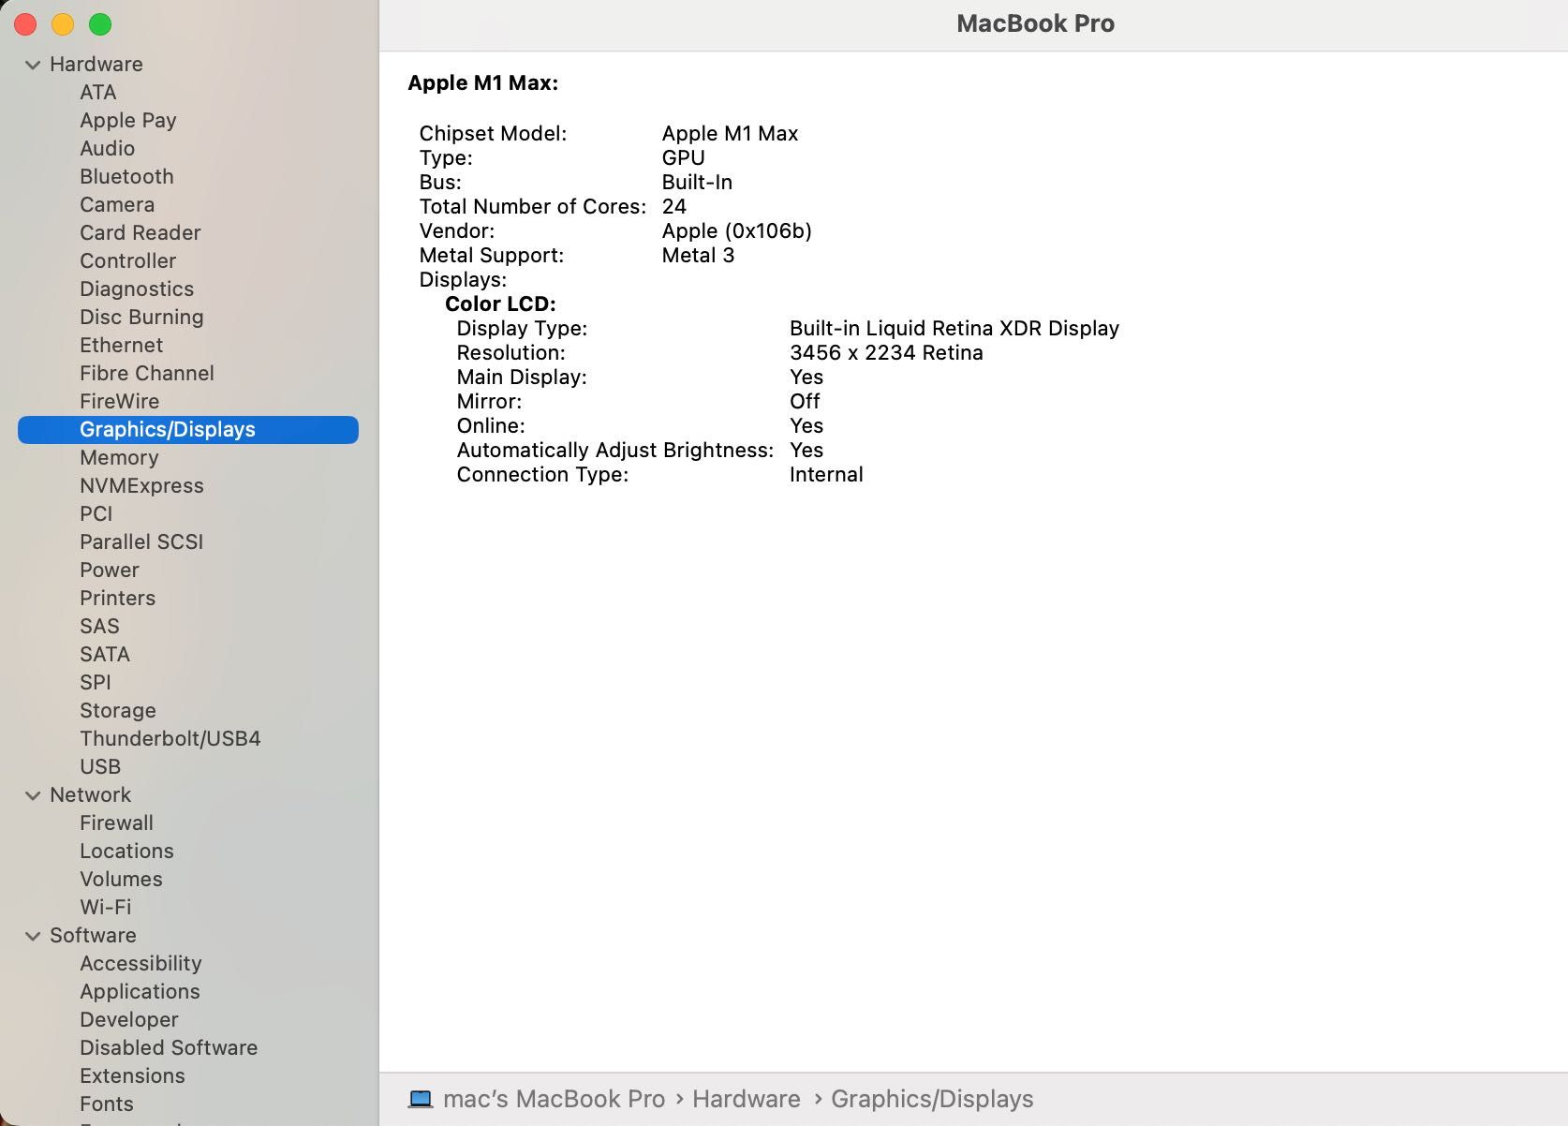
Task: Click mac's MacBook Pro in path bar
Action: coord(554,1099)
